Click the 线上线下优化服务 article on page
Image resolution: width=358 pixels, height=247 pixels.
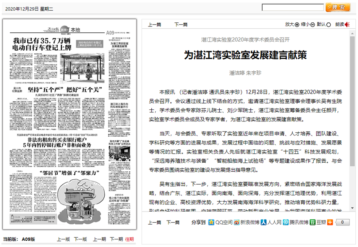[119, 199]
